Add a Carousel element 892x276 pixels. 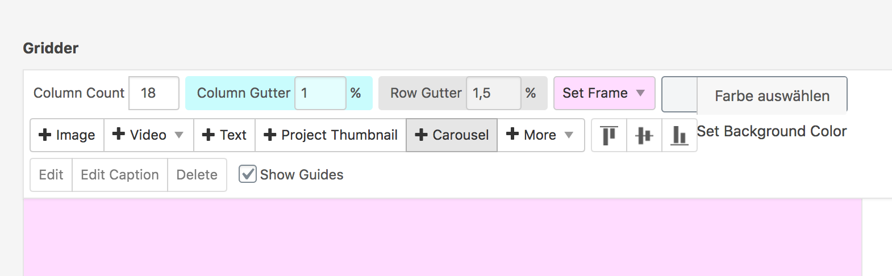point(452,135)
